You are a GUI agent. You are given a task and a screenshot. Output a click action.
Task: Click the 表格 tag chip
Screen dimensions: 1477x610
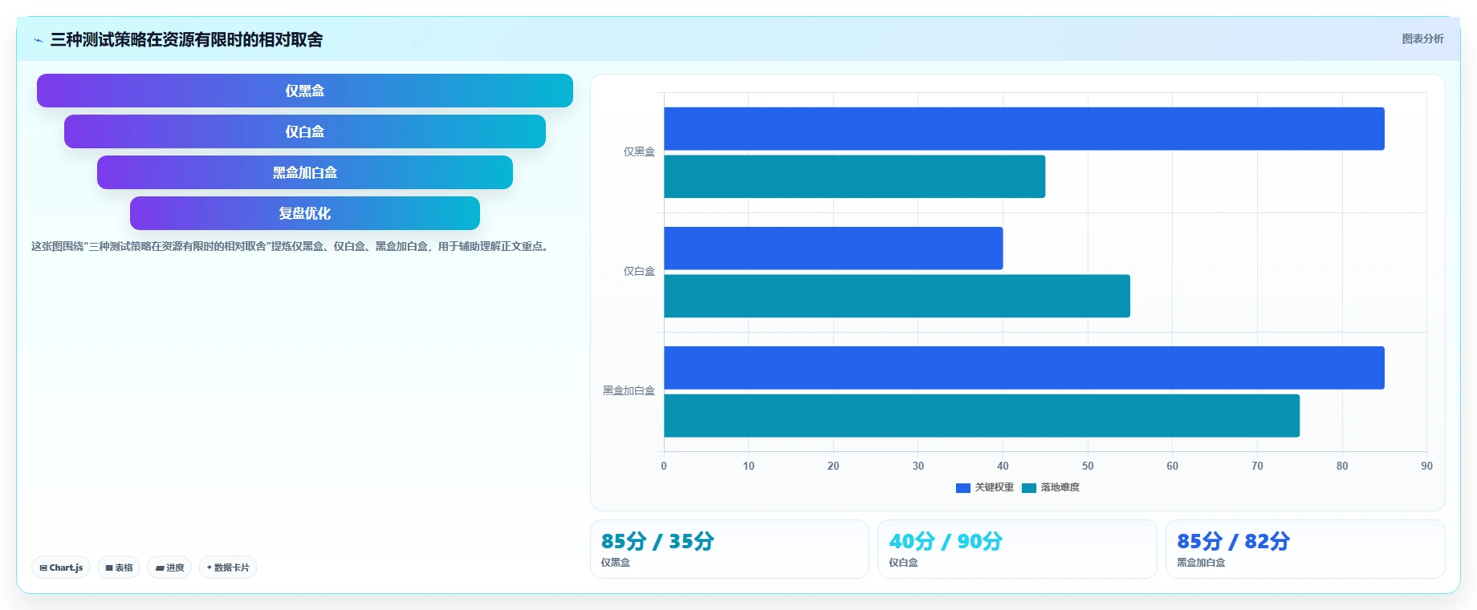coord(119,568)
